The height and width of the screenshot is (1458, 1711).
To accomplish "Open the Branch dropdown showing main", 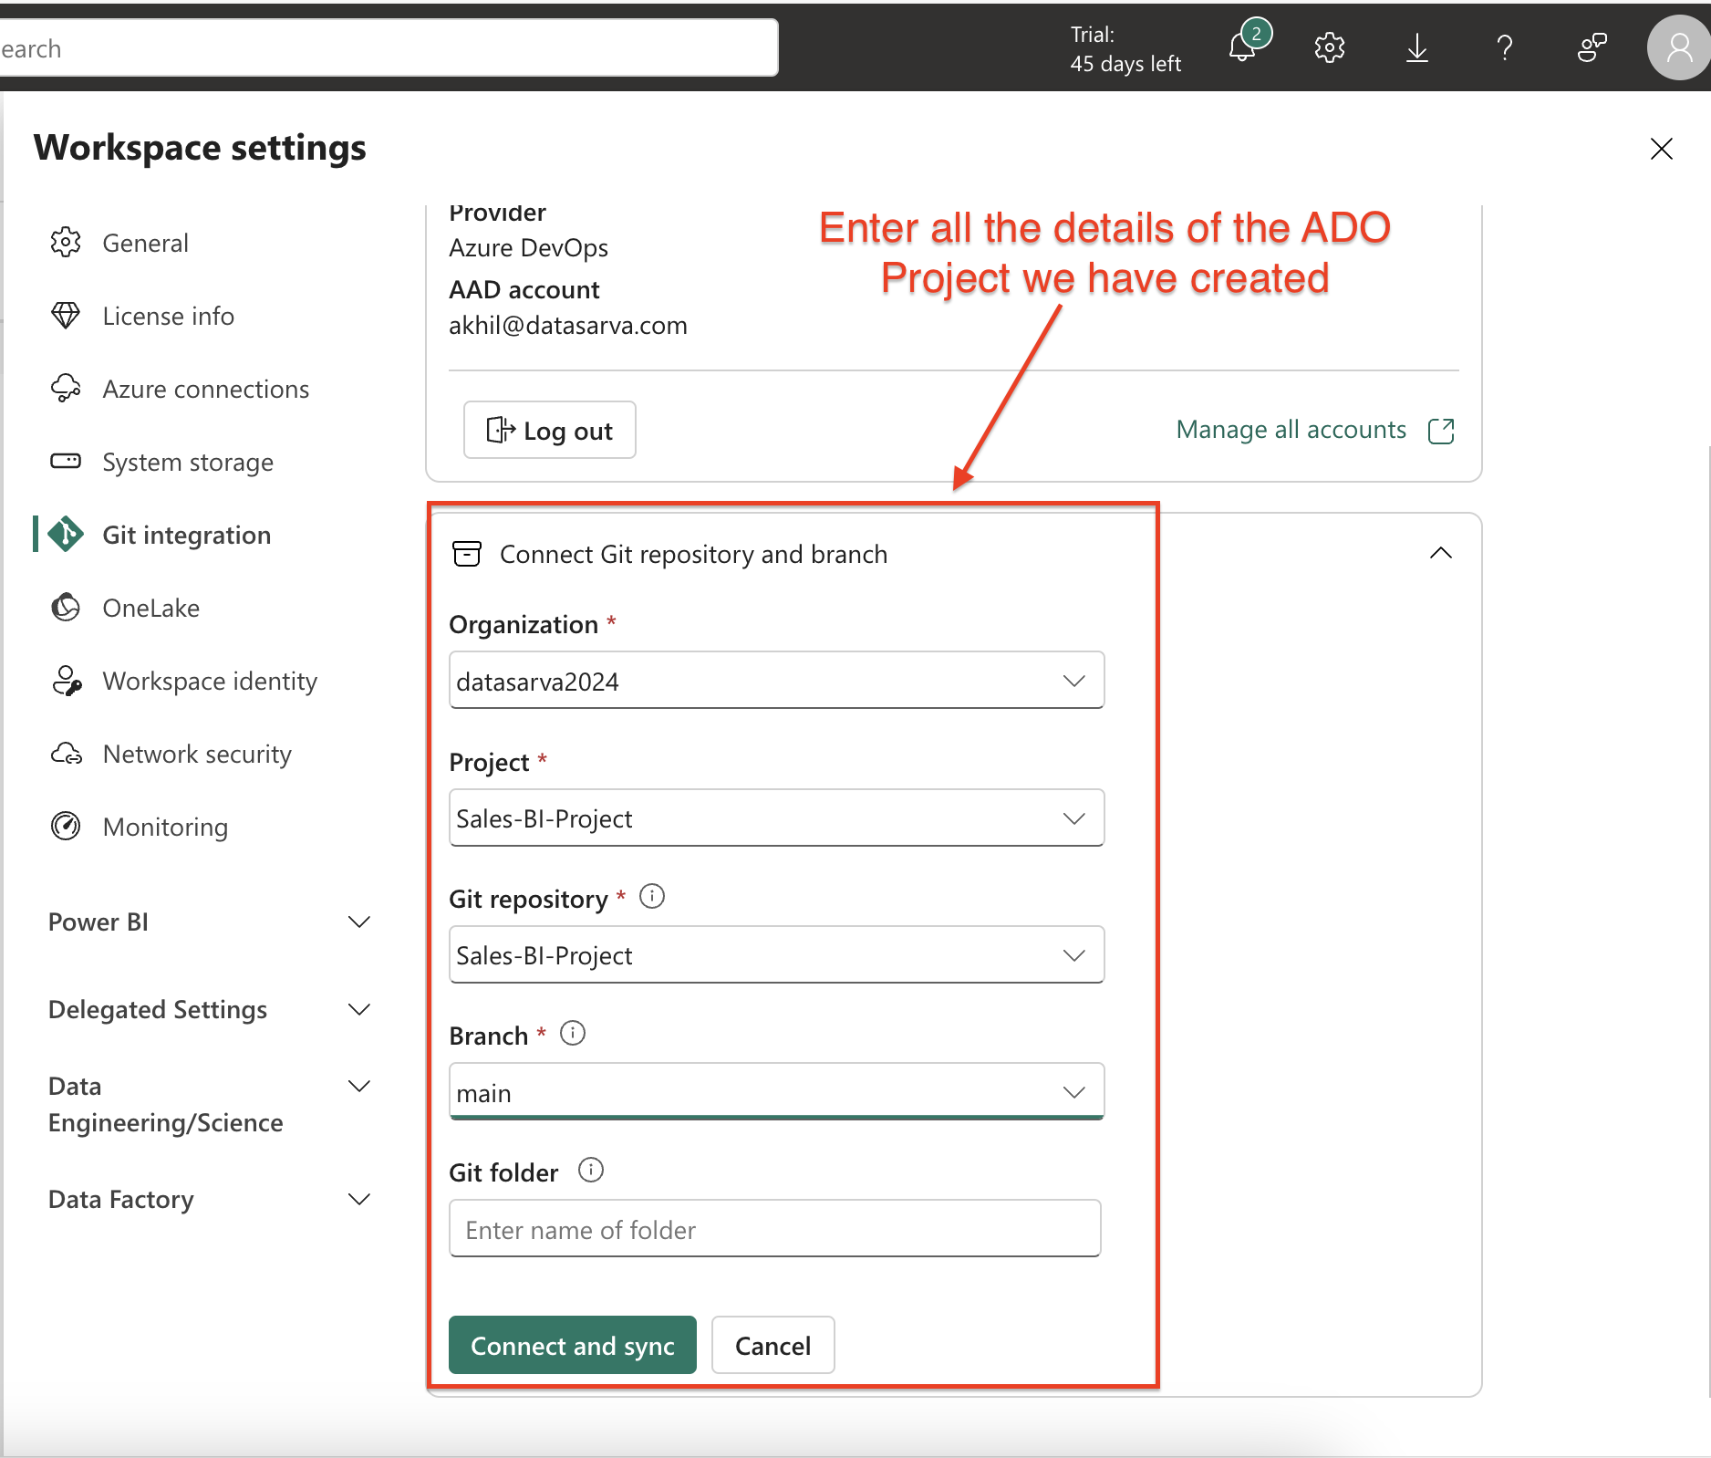I will [776, 1091].
